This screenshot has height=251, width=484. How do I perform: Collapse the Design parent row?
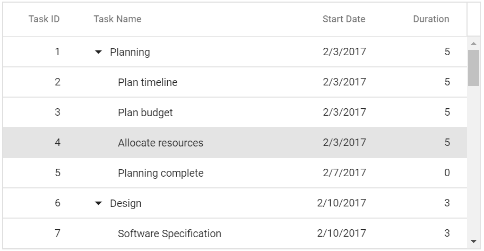click(x=98, y=203)
